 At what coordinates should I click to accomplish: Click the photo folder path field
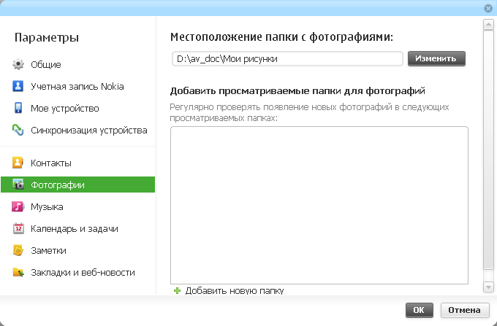286,58
